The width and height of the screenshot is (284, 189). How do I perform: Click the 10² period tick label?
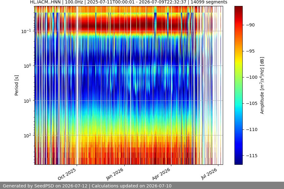pos(27,135)
